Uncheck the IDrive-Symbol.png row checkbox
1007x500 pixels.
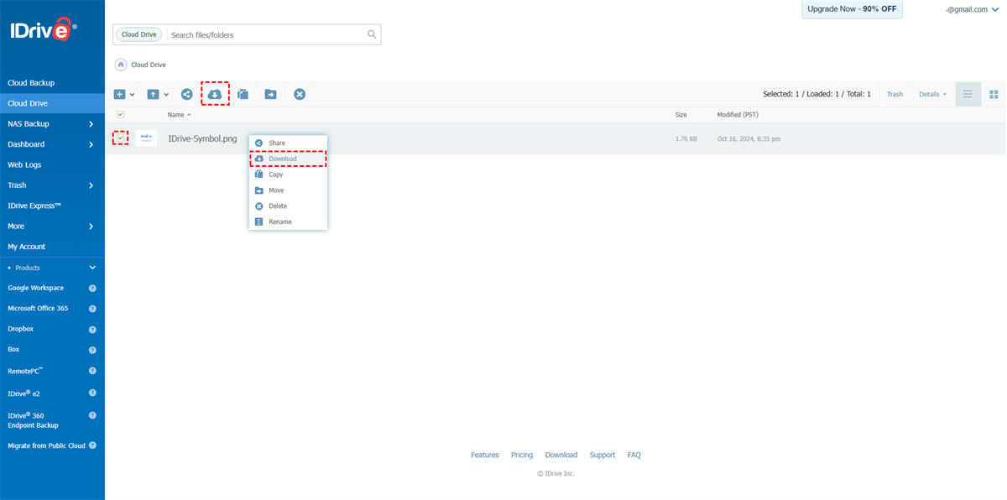[x=121, y=138]
